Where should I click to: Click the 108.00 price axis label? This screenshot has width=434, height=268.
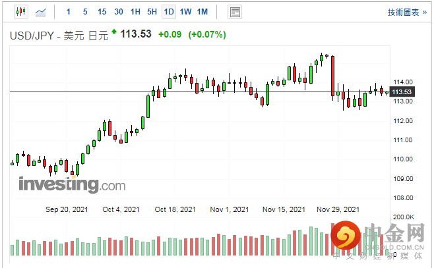403,198
